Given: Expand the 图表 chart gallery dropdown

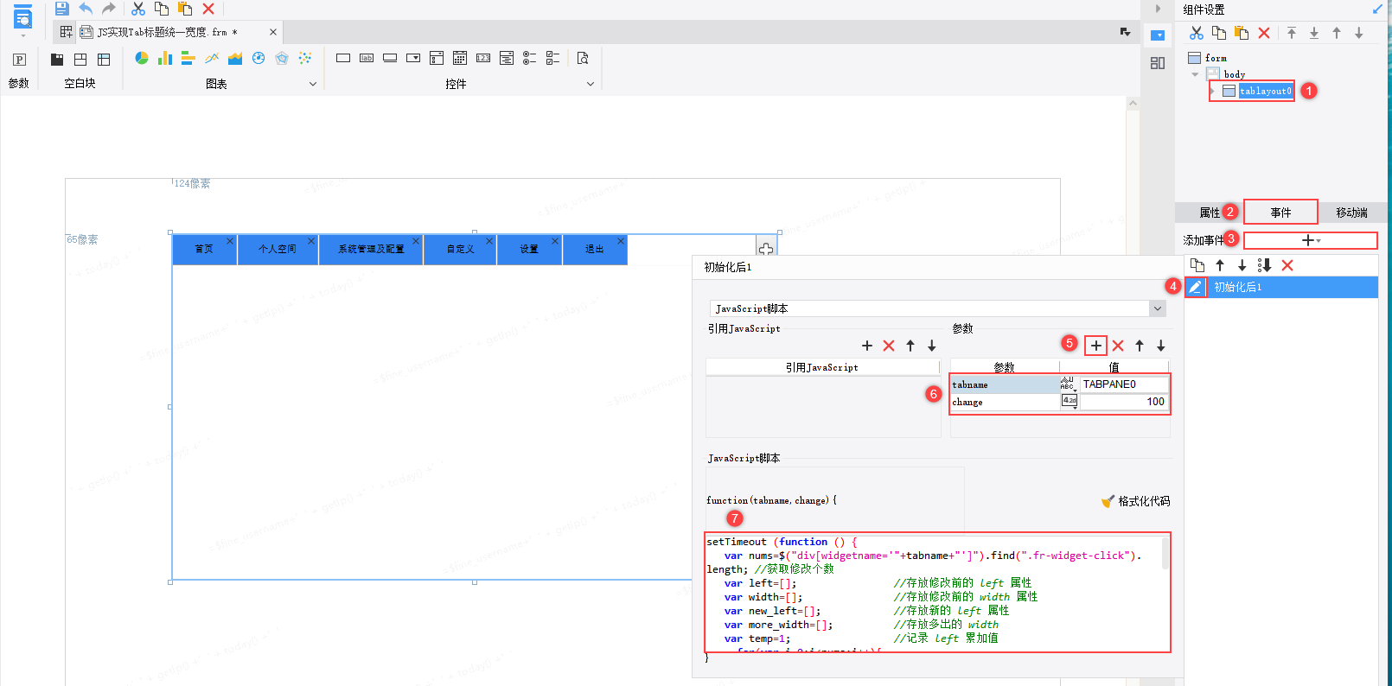Looking at the screenshot, I should point(313,84).
